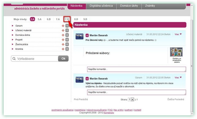
Task: Expand the Žiacka práca category arrow
Action: click(x=13, y=44)
